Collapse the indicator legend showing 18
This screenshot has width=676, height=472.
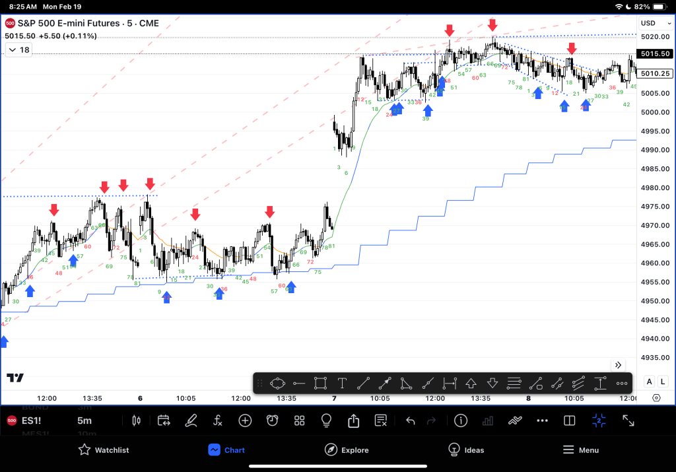pos(18,50)
